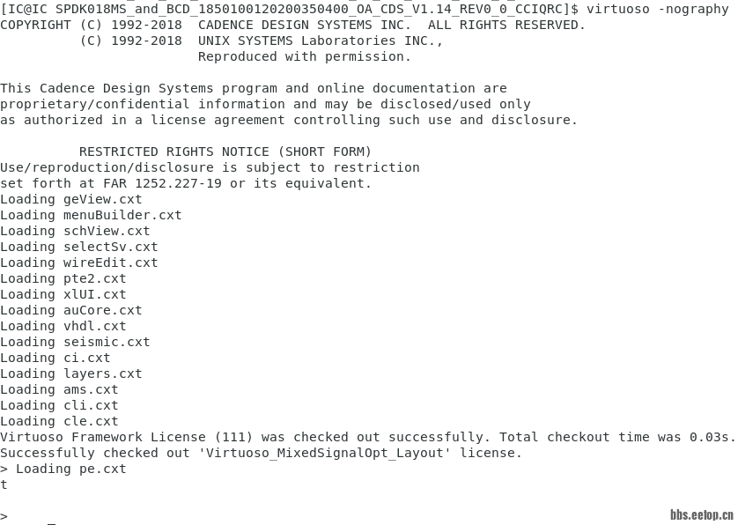
Task: Click the 'Reproduced with permission.' line
Action: coord(305,56)
